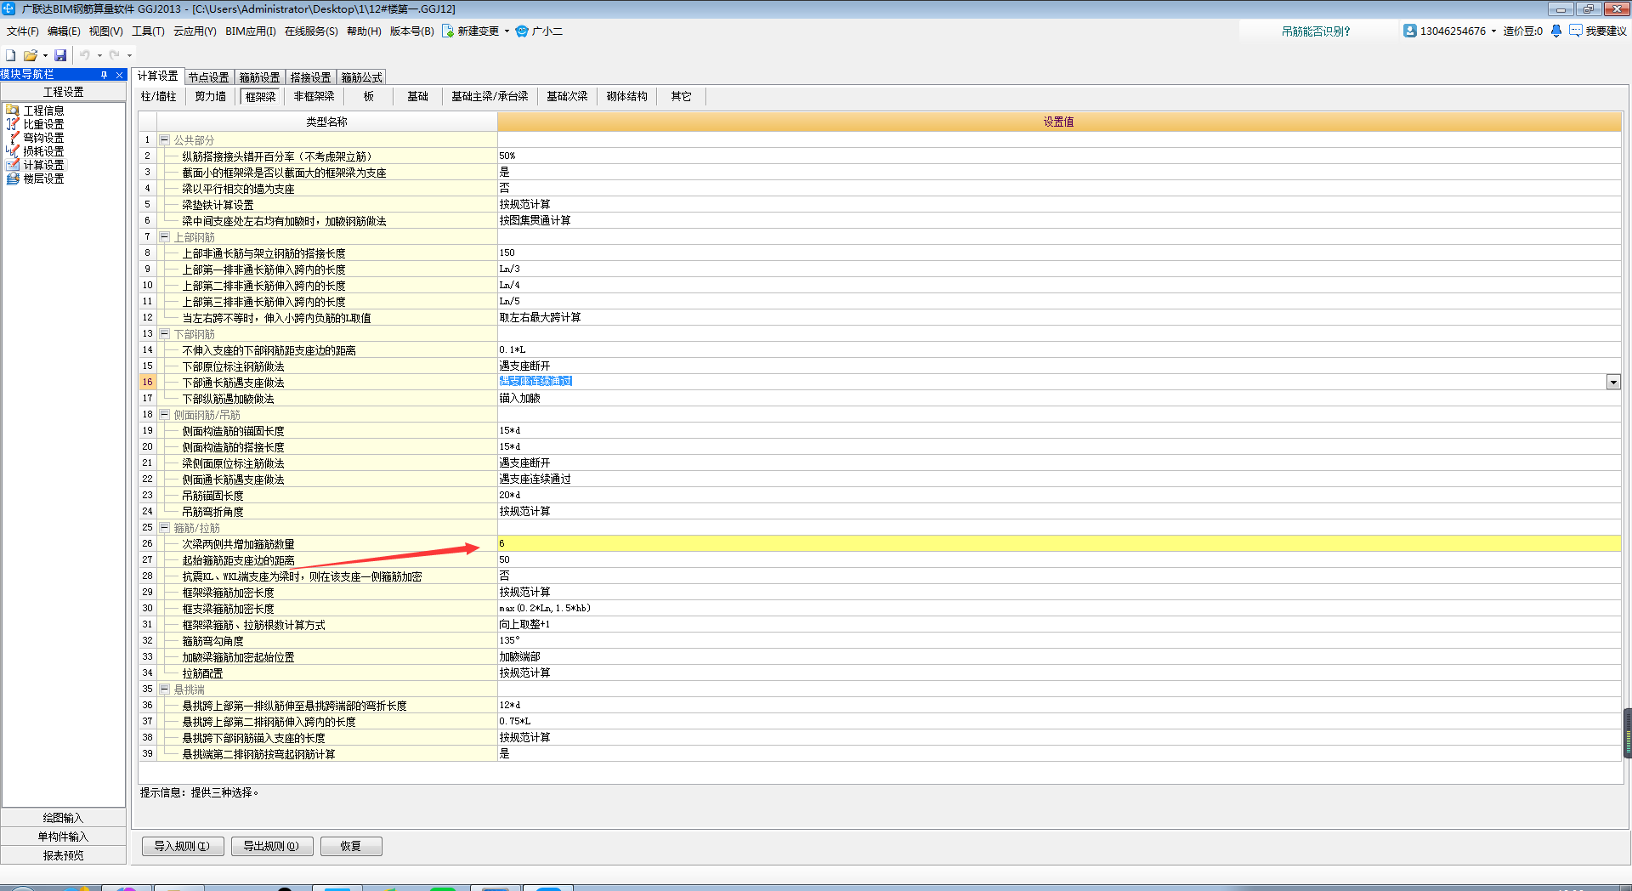This screenshot has height=891, width=1632.
Task: Open the 编辑(E) menu
Action: pyautogui.click(x=64, y=31)
